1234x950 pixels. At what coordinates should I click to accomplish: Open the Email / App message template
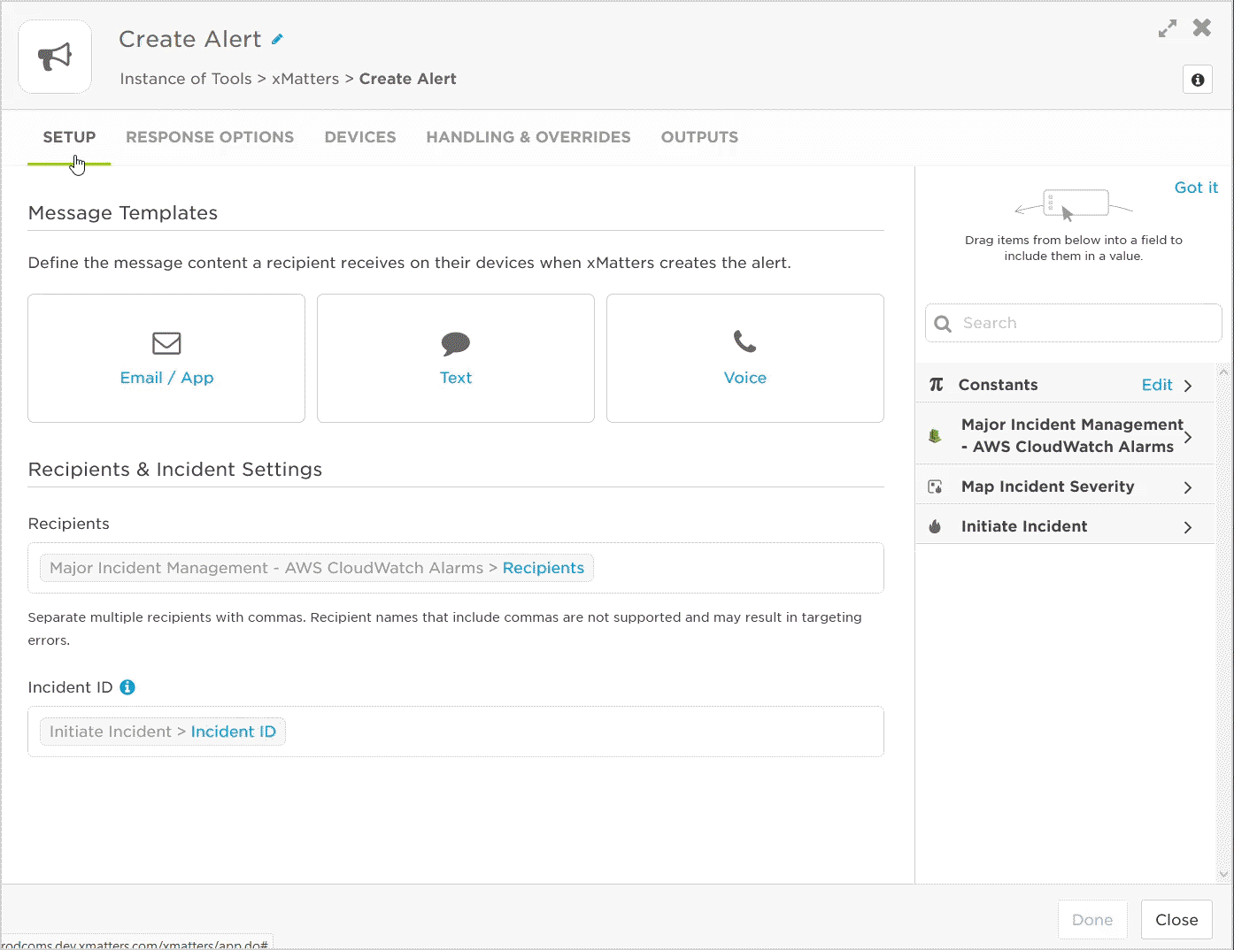166,358
